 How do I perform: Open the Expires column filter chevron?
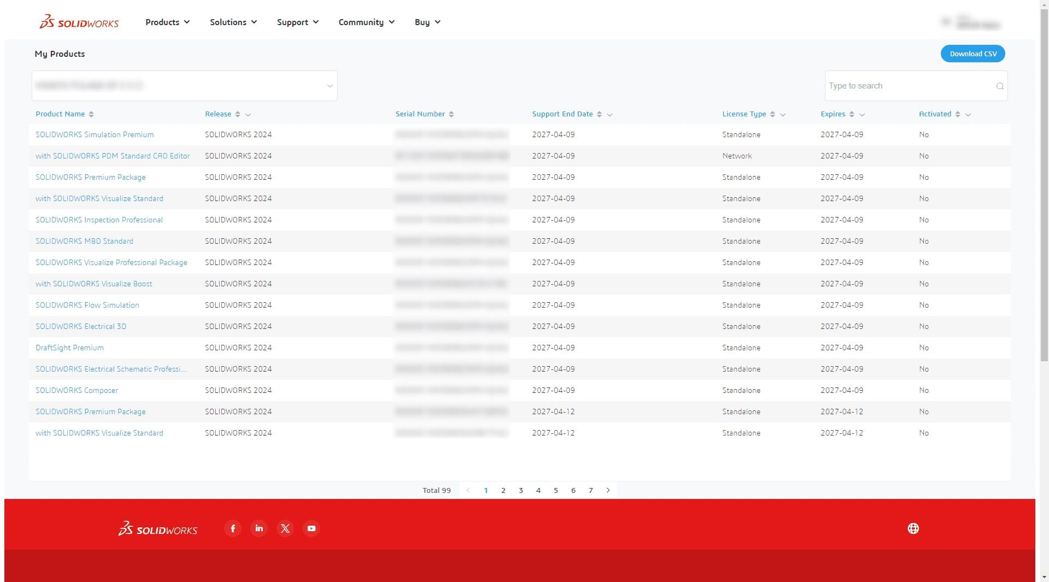862,115
